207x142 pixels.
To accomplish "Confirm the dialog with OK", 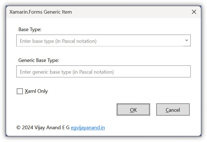I will point(133,110).
